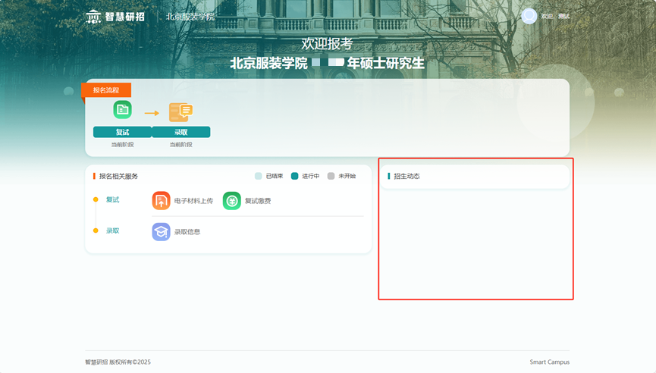
Task: Open the 电子材料上传 upload icon
Action: tap(161, 201)
